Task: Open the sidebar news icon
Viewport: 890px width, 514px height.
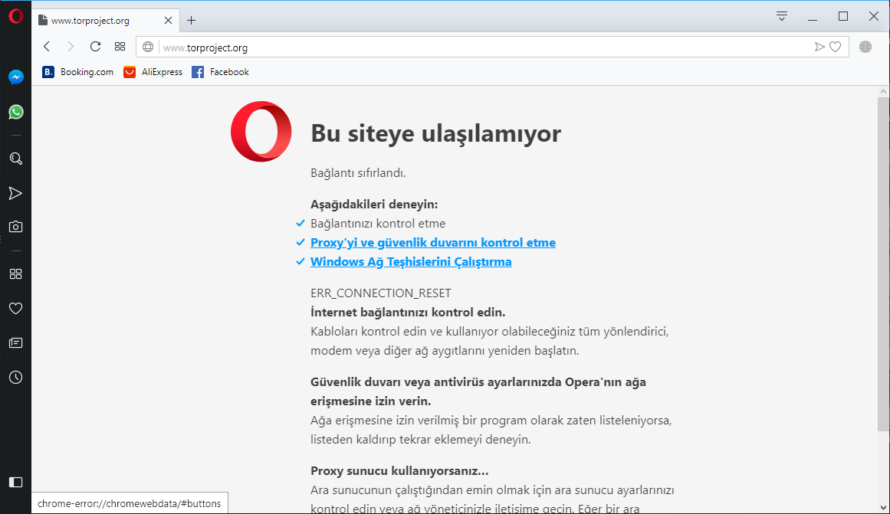Action: coord(15,343)
